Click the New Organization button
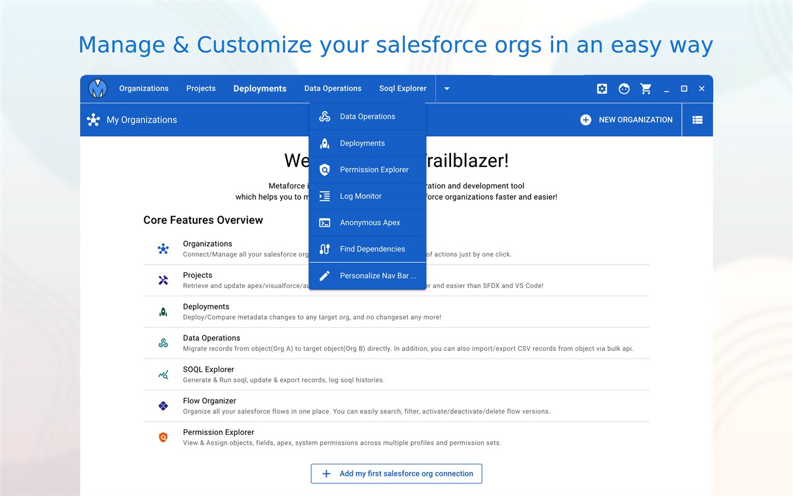The width and height of the screenshot is (793, 496). click(x=627, y=120)
